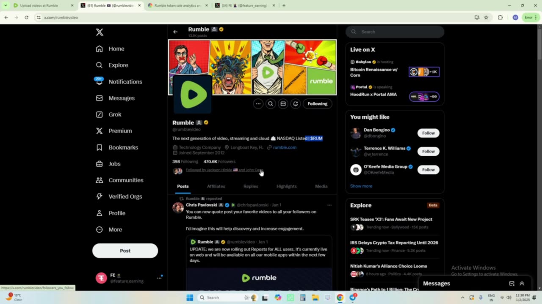Open the Profile person icon
Image resolution: width=542 pixels, height=304 pixels.
(x=100, y=213)
